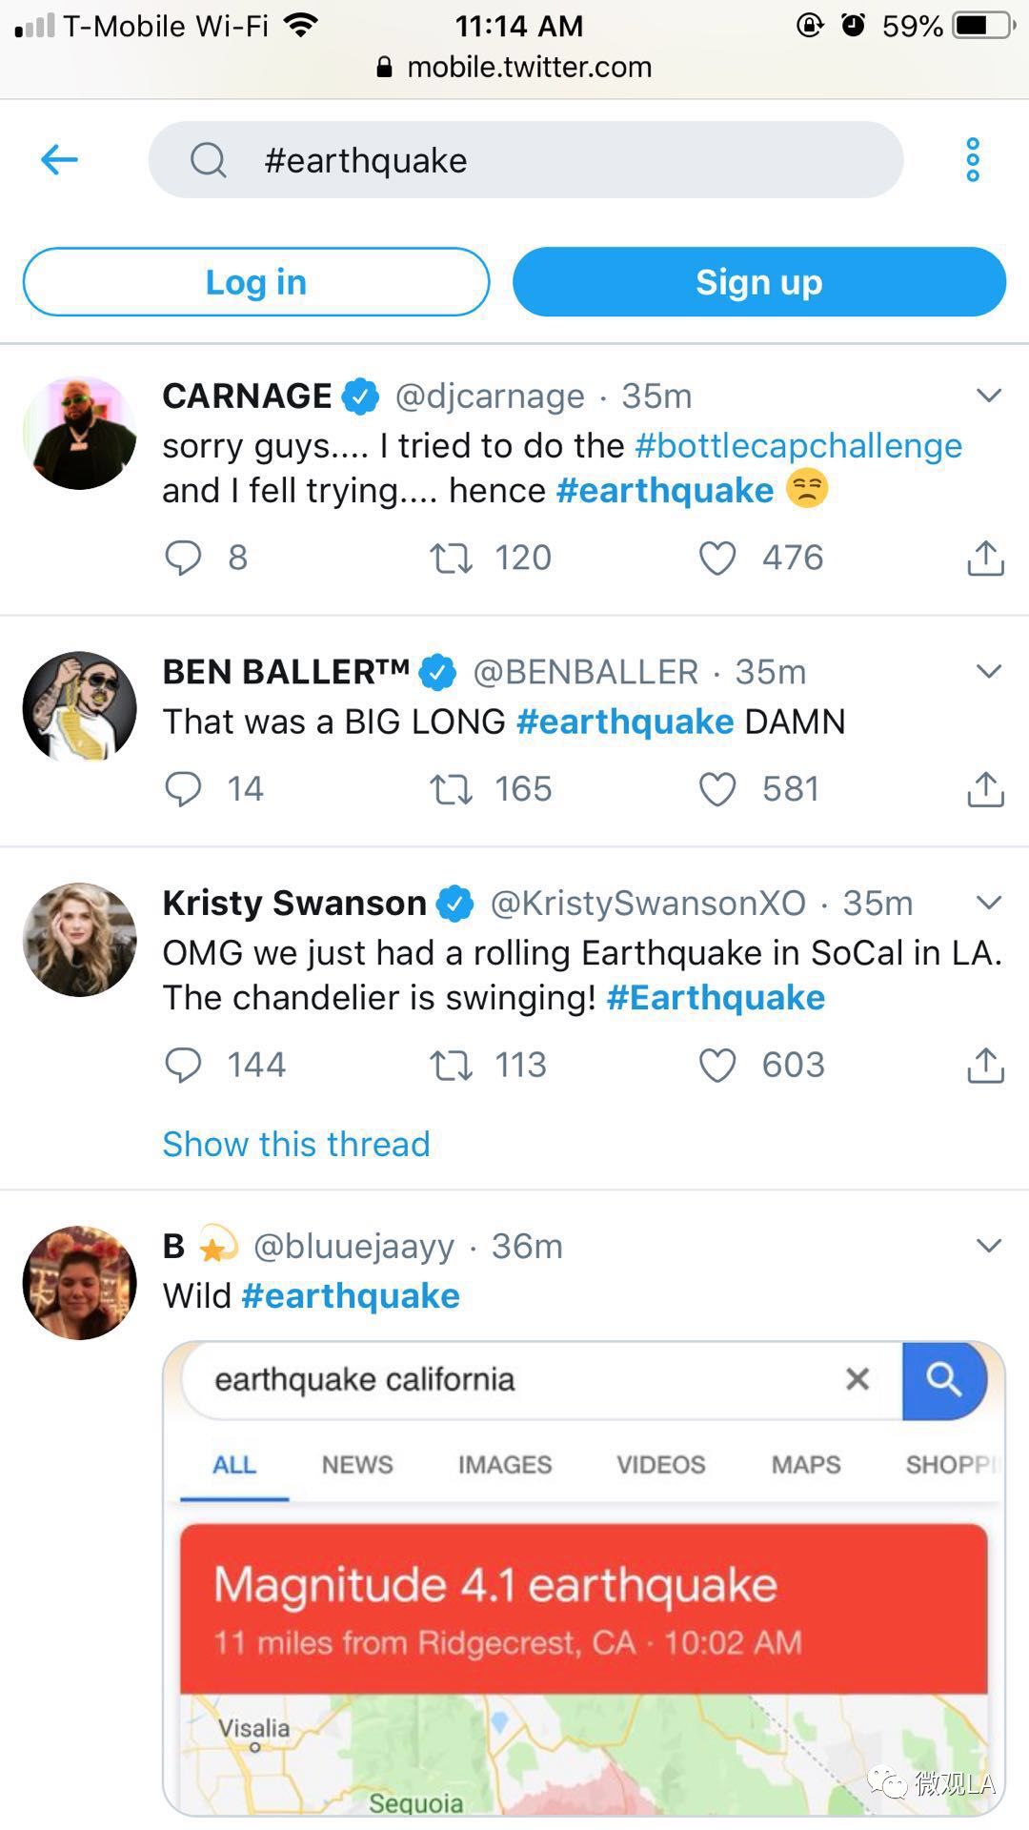
Task: Like Kristy Swanson's chandelier tweet
Action: 717,1066
